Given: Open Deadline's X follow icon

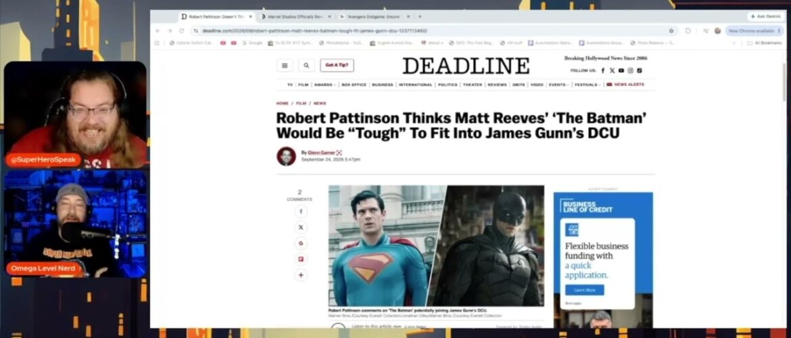Looking at the screenshot, I should (612, 70).
